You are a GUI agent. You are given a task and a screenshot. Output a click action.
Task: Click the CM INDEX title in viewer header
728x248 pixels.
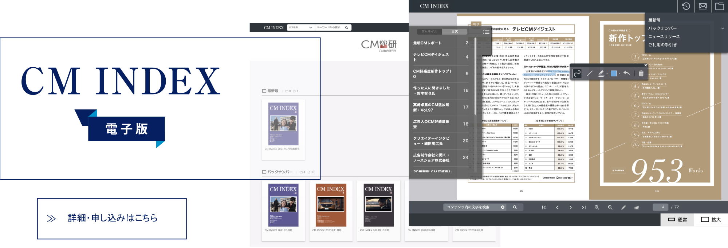pos(434,6)
